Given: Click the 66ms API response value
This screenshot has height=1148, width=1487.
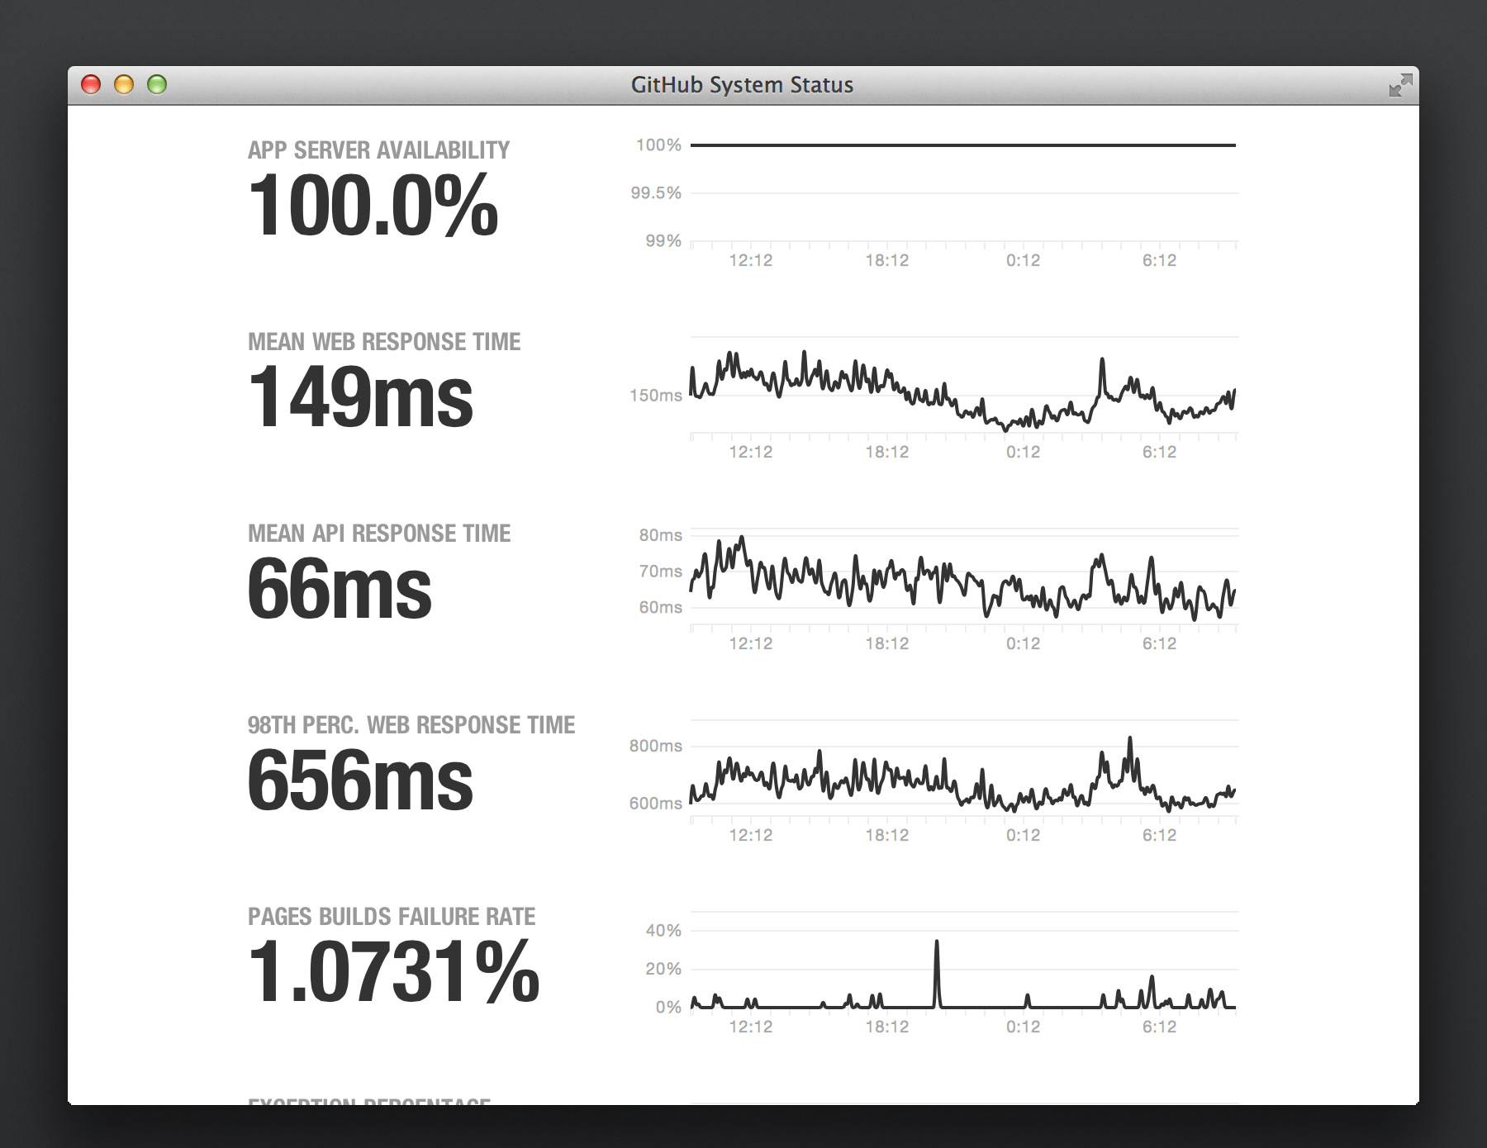Looking at the screenshot, I should [339, 589].
